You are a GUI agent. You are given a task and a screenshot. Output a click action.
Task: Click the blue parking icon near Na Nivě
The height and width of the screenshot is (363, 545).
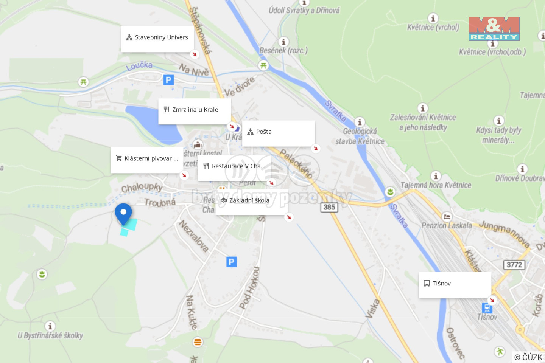point(168,80)
